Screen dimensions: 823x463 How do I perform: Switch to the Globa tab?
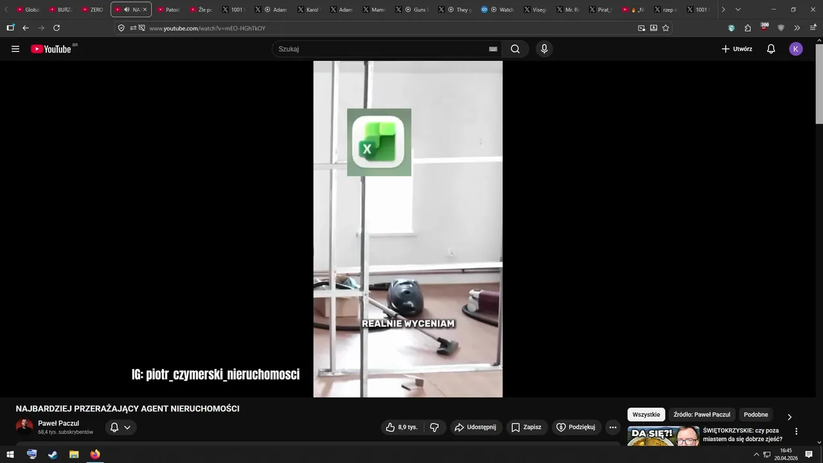point(28,10)
